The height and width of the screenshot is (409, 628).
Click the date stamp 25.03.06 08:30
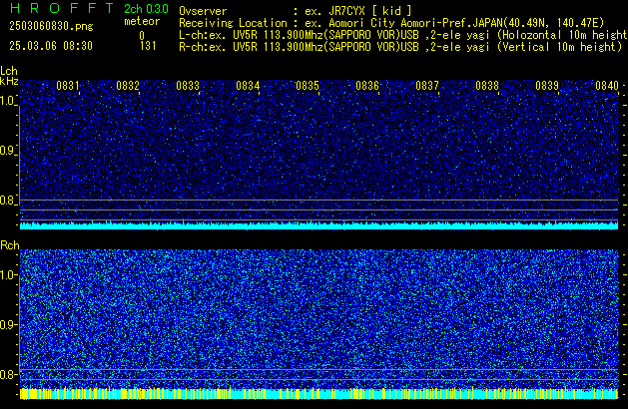pos(51,46)
